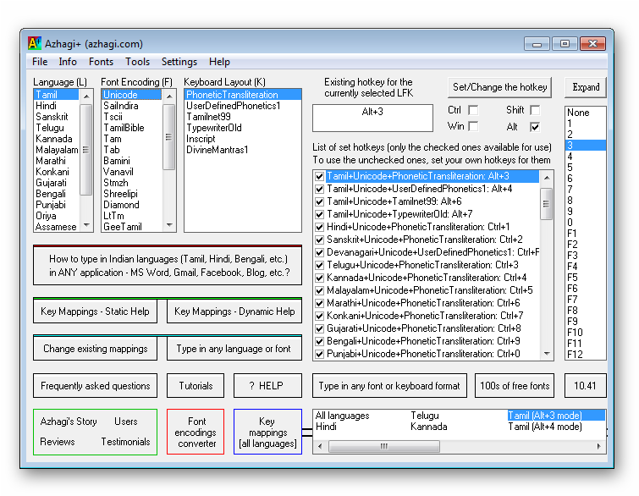The width and height of the screenshot is (639, 496).
Task: Toggle the Ctrl modifier checkbox
Action: pyautogui.click(x=473, y=110)
